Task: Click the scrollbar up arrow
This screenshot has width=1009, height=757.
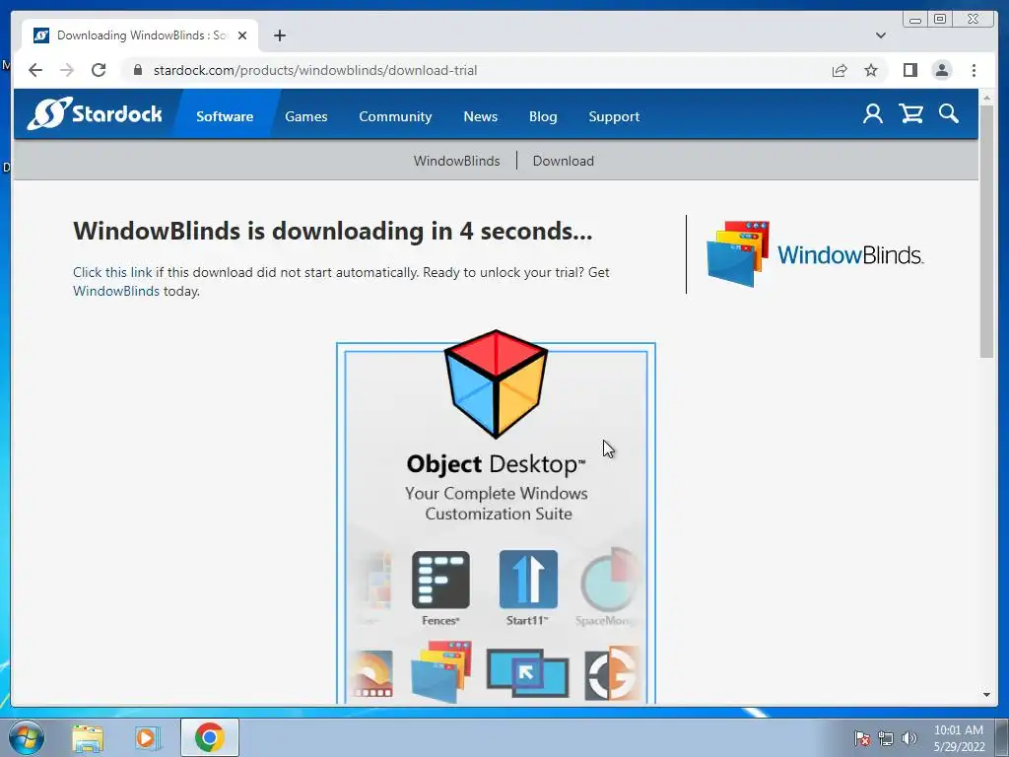Action: tap(986, 98)
